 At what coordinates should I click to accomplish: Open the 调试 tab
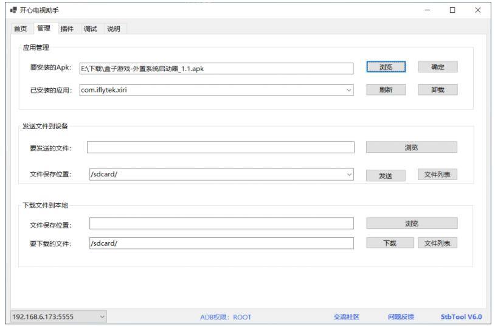pyautogui.click(x=90, y=29)
